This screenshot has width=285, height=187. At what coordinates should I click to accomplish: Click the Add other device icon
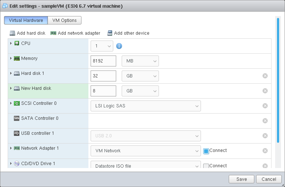click(110, 33)
